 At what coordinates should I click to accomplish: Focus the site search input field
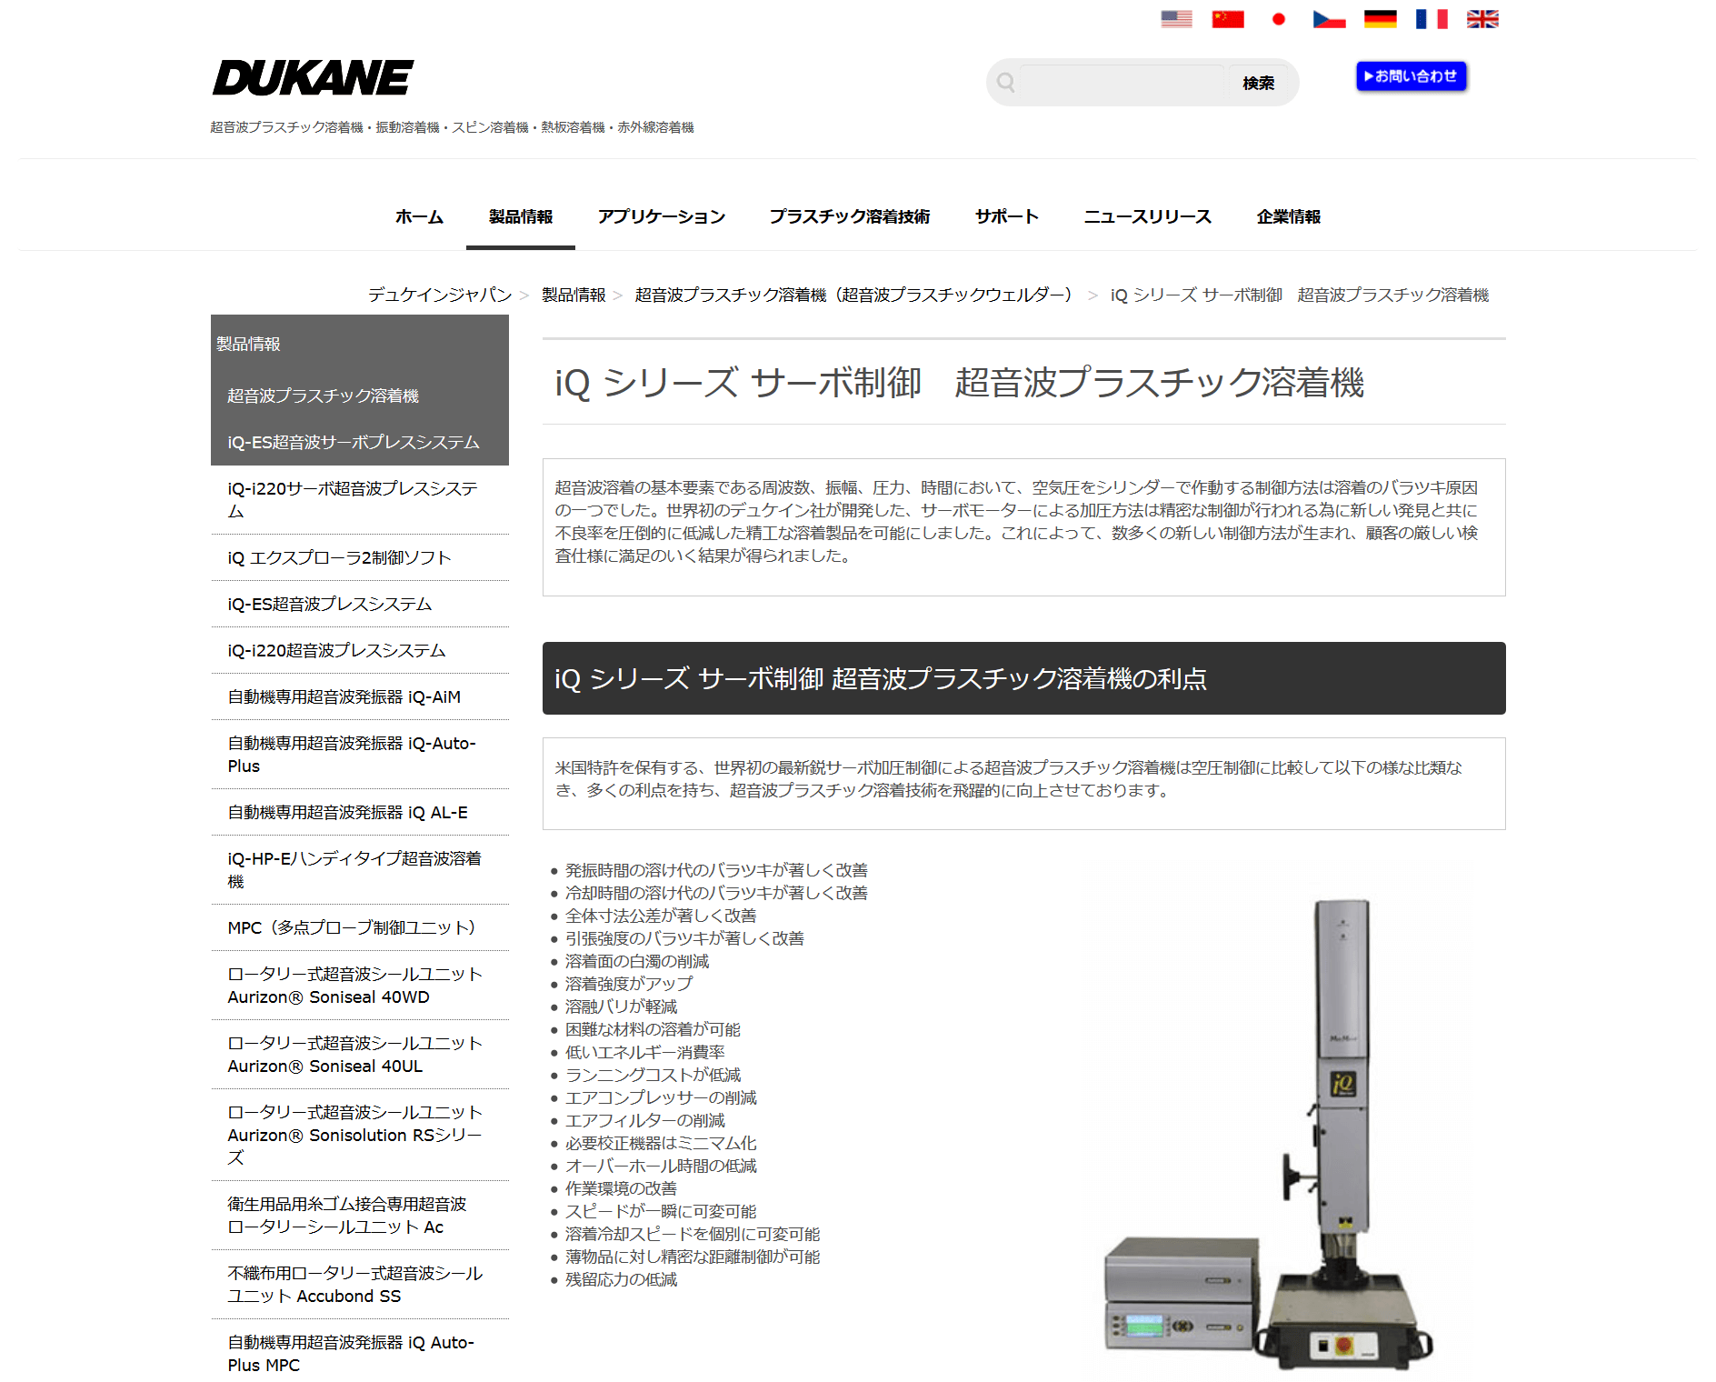click(x=1122, y=83)
